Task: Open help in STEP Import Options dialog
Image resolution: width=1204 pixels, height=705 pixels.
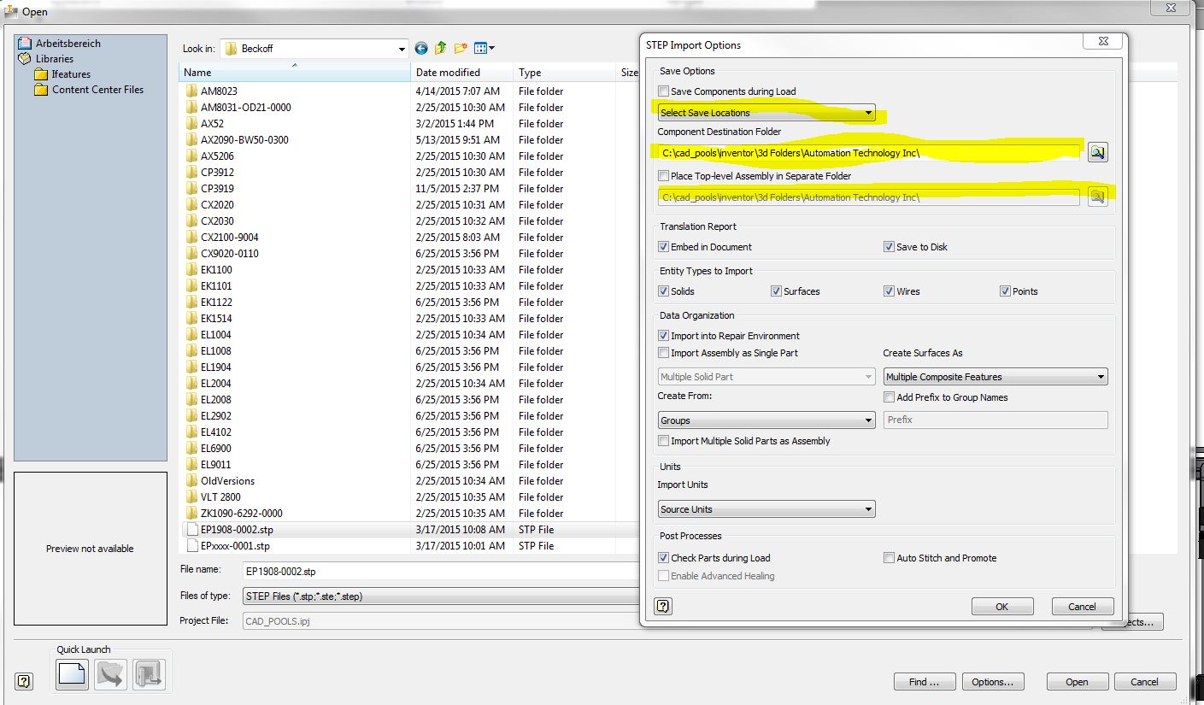Action: click(x=663, y=606)
